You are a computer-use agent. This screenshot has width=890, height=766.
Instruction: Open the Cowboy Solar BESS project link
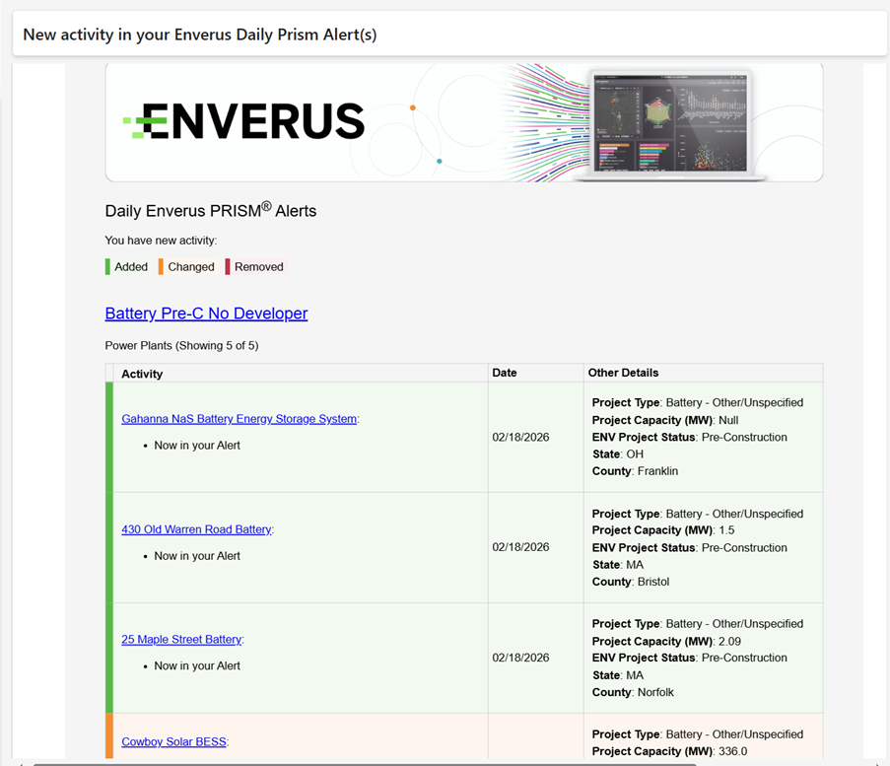coord(173,742)
